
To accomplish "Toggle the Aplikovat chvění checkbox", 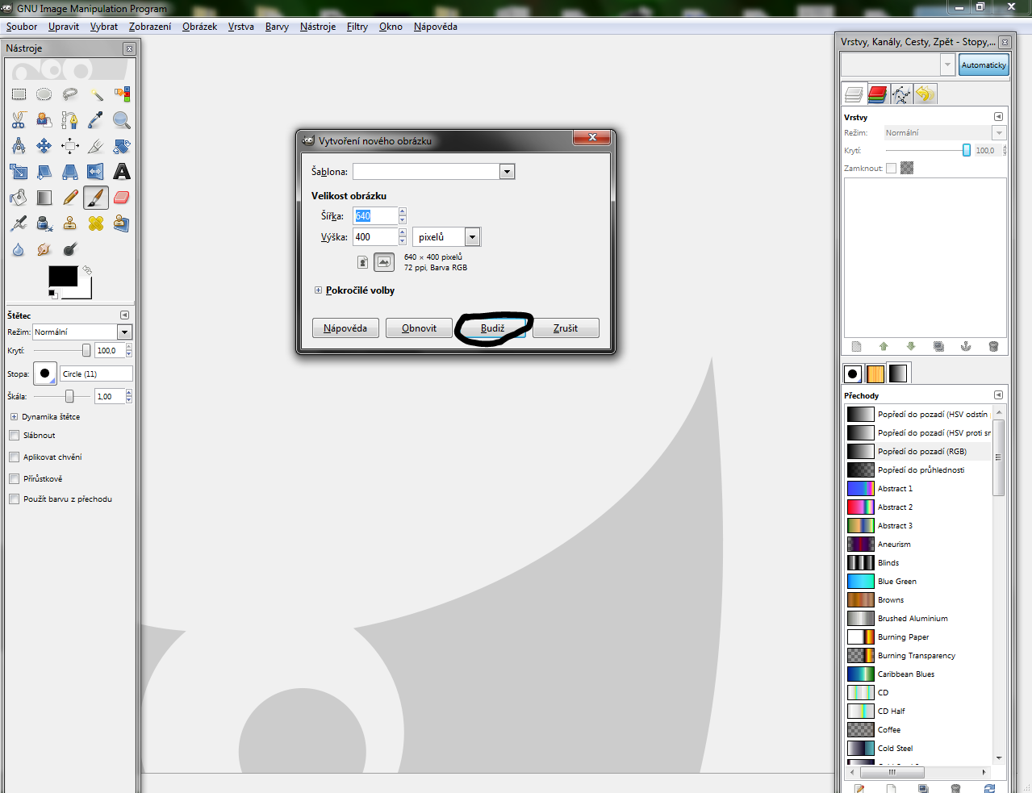I will click(15, 457).
